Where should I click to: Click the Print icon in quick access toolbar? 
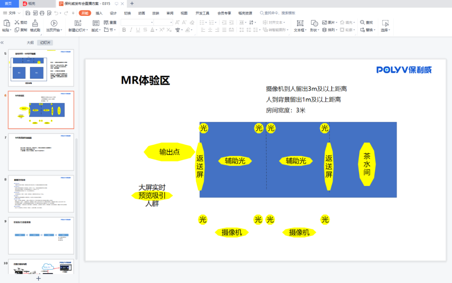(x=42, y=13)
